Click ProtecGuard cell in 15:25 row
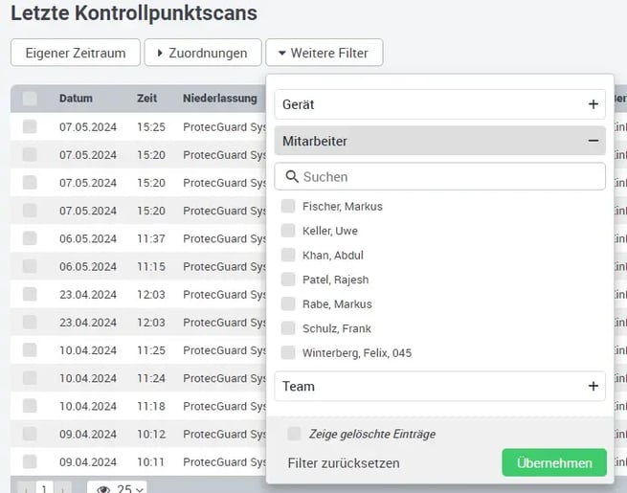 point(224,127)
